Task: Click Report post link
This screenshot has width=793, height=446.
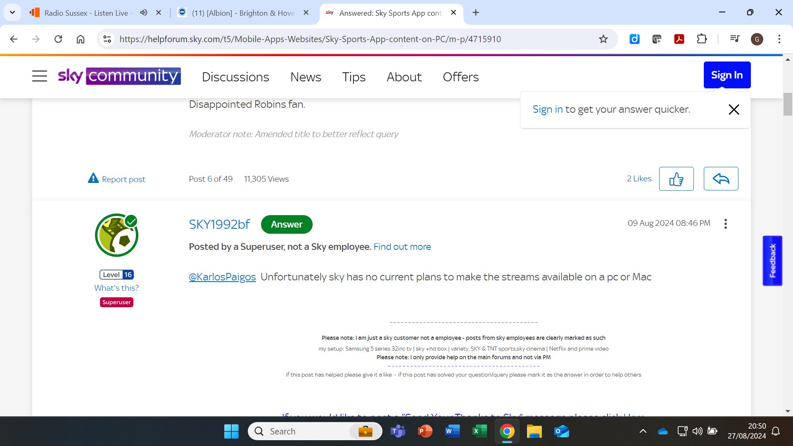Action: pyautogui.click(x=116, y=179)
